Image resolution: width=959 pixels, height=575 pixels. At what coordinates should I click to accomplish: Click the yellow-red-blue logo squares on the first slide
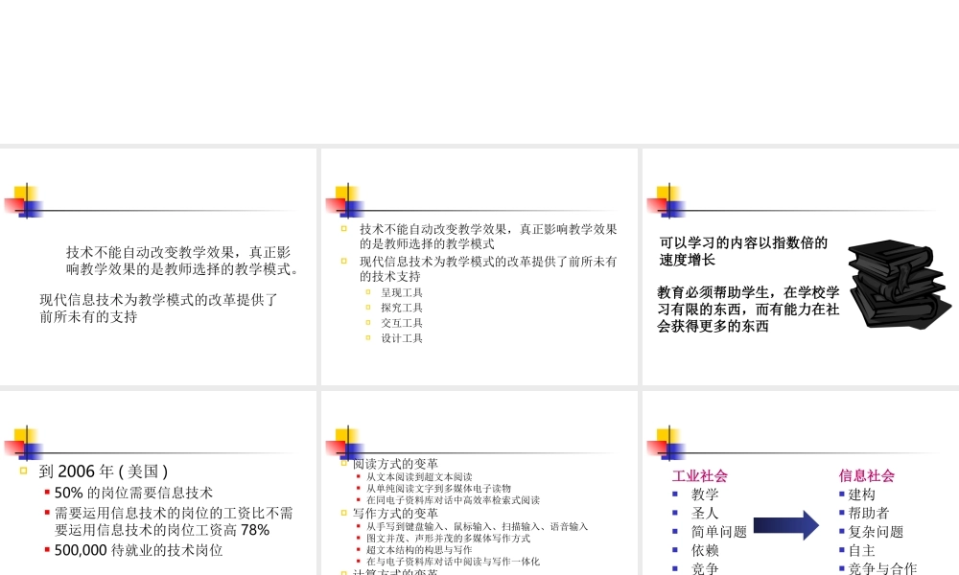[x=26, y=198]
